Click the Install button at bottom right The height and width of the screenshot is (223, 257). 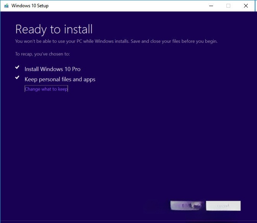223,206
